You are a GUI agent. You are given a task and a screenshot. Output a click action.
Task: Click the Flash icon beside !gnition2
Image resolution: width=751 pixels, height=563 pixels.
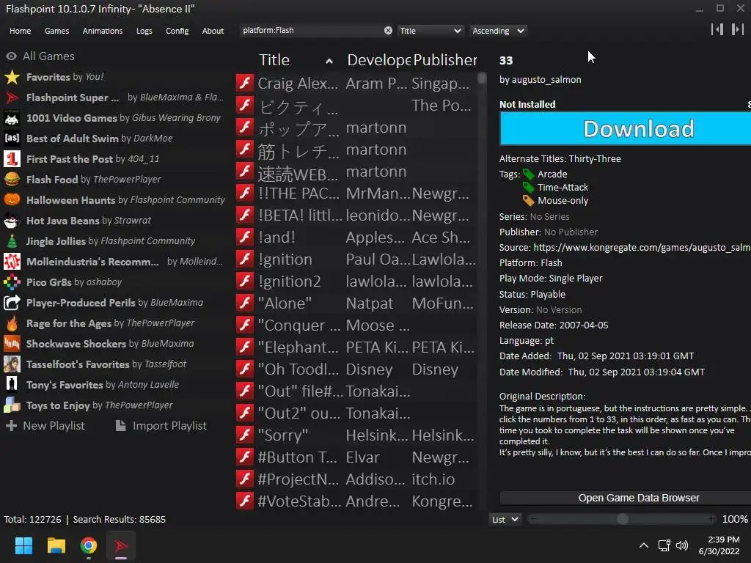245,281
